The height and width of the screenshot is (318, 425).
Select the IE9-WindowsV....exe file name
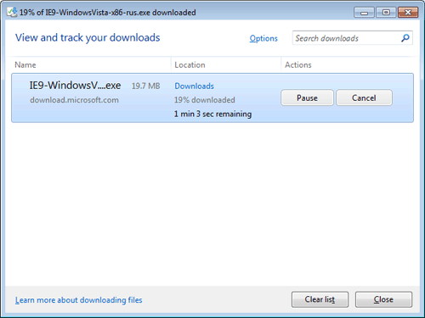(x=75, y=86)
